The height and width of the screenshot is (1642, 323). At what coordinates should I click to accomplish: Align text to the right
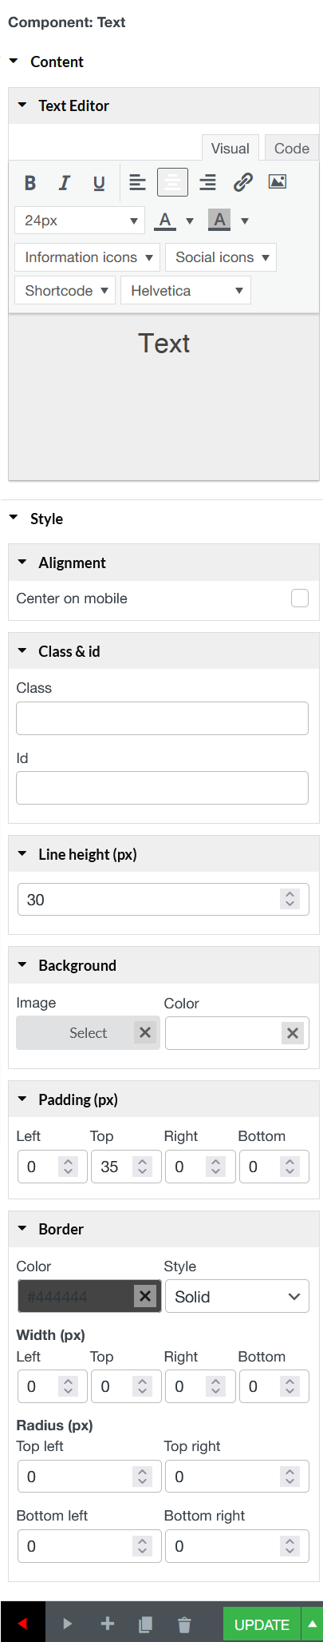[207, 182]
